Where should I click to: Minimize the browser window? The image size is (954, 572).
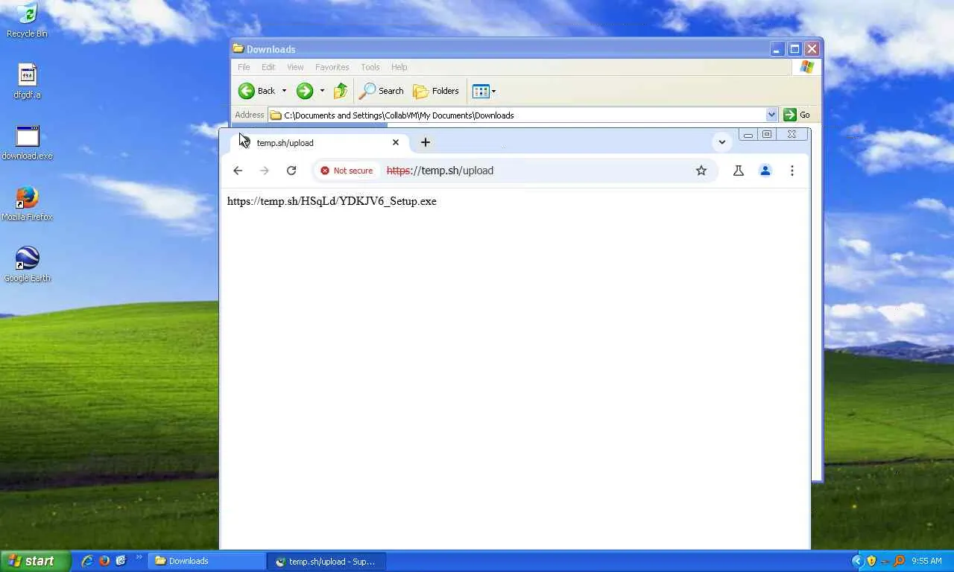(x=748, y=135)
